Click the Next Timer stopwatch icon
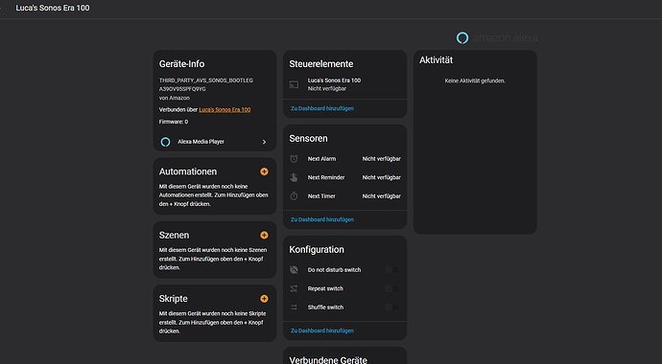Image resolution: width=662 pixels, height=364 pixels. coord(294,196)
